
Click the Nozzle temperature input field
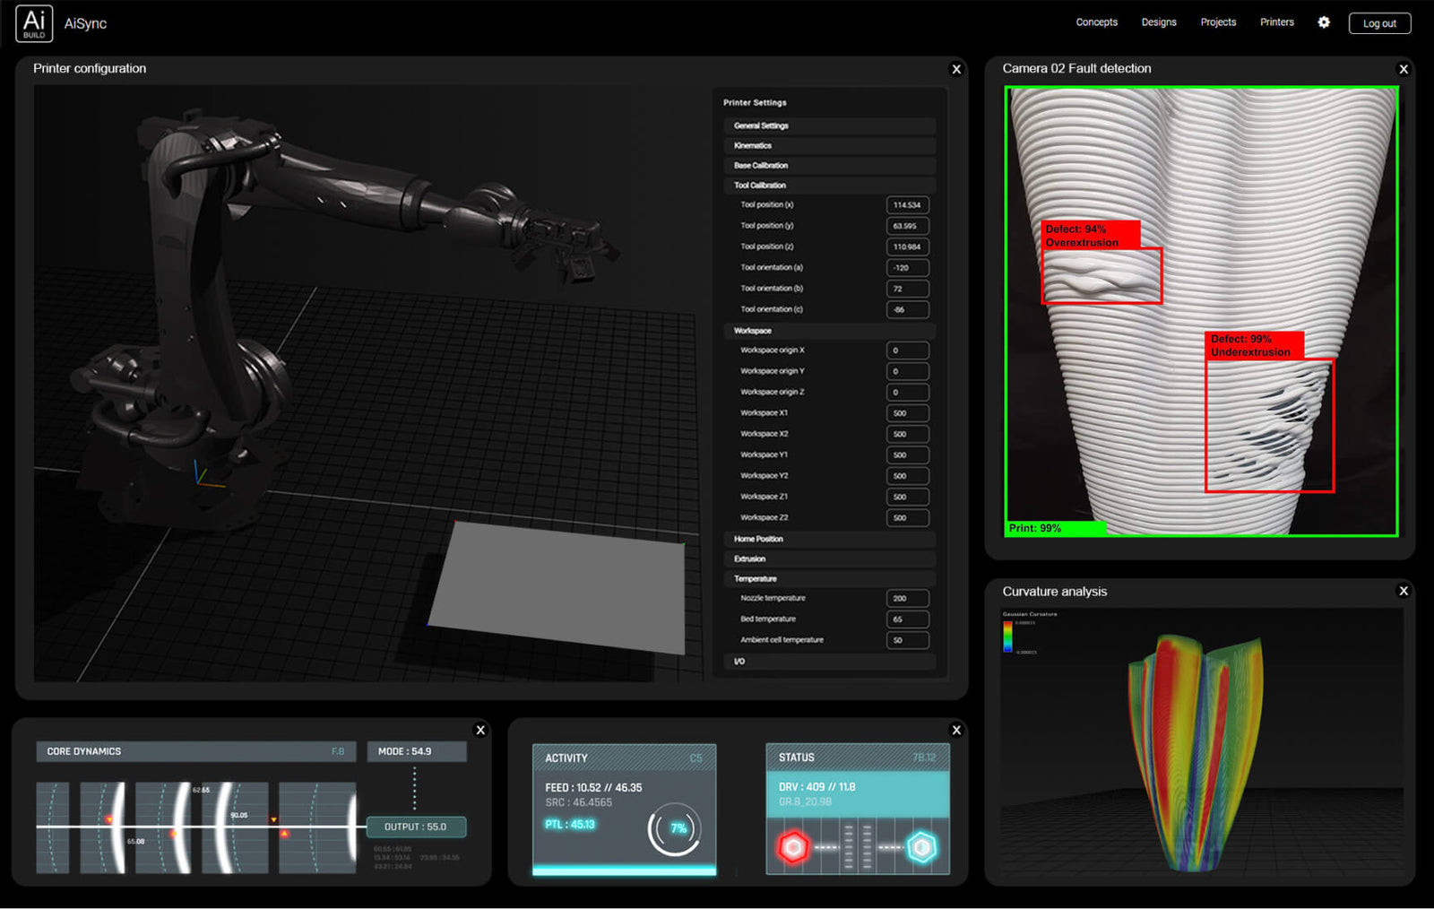(906, 598)
